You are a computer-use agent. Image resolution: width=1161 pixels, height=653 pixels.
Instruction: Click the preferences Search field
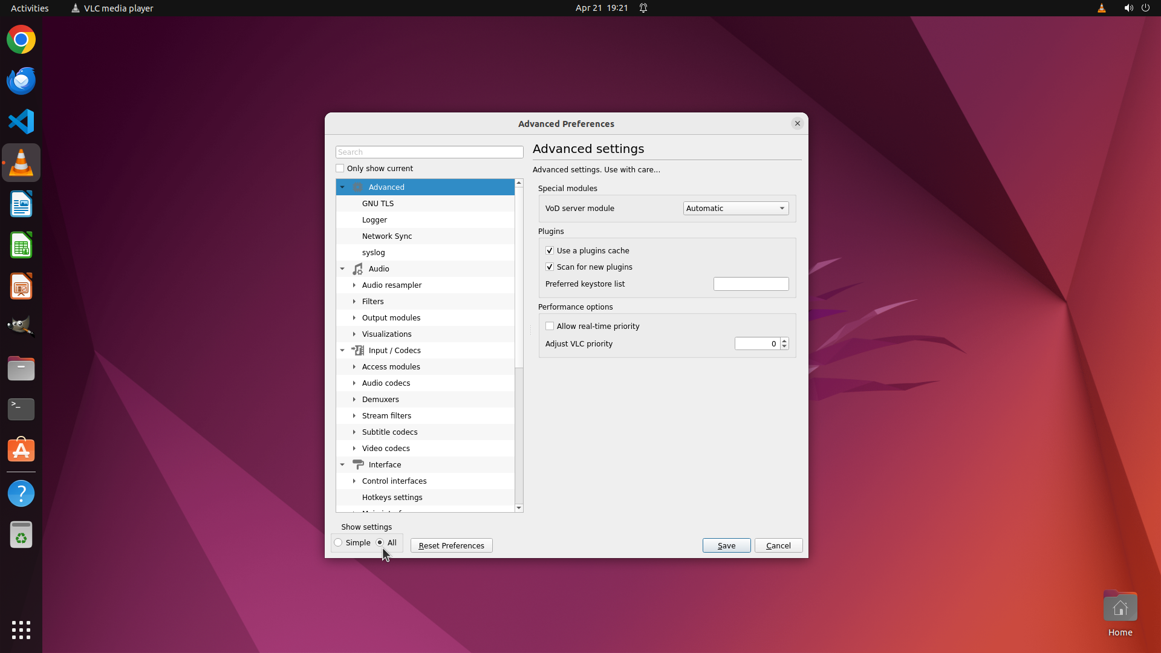click(x=429, y=152)
